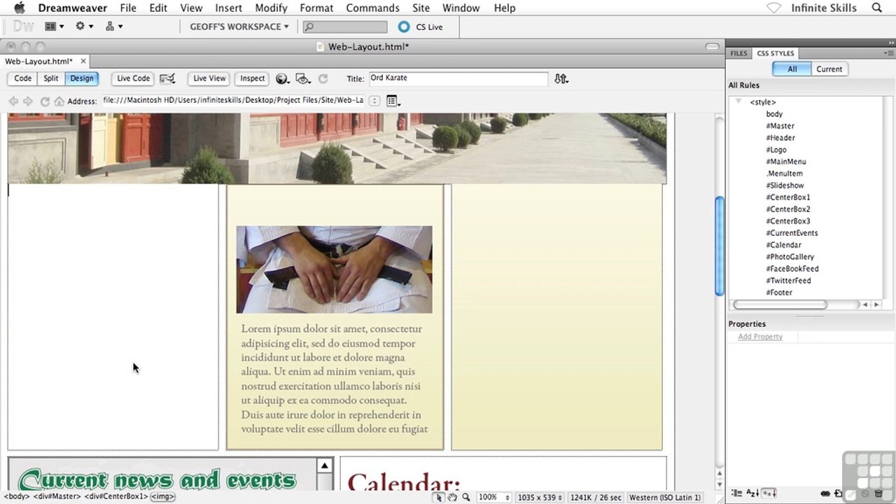Image resolution: width=896 pixels, height=504 pixels.
Task: Open the address history stepper dropdown
Action: 374,101
